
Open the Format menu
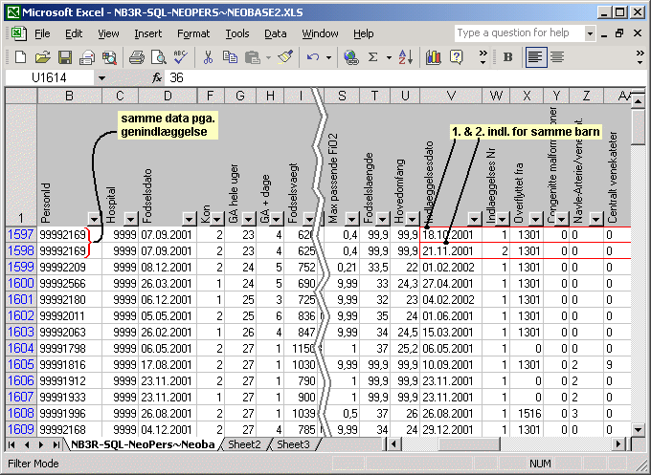coord(193,33)
